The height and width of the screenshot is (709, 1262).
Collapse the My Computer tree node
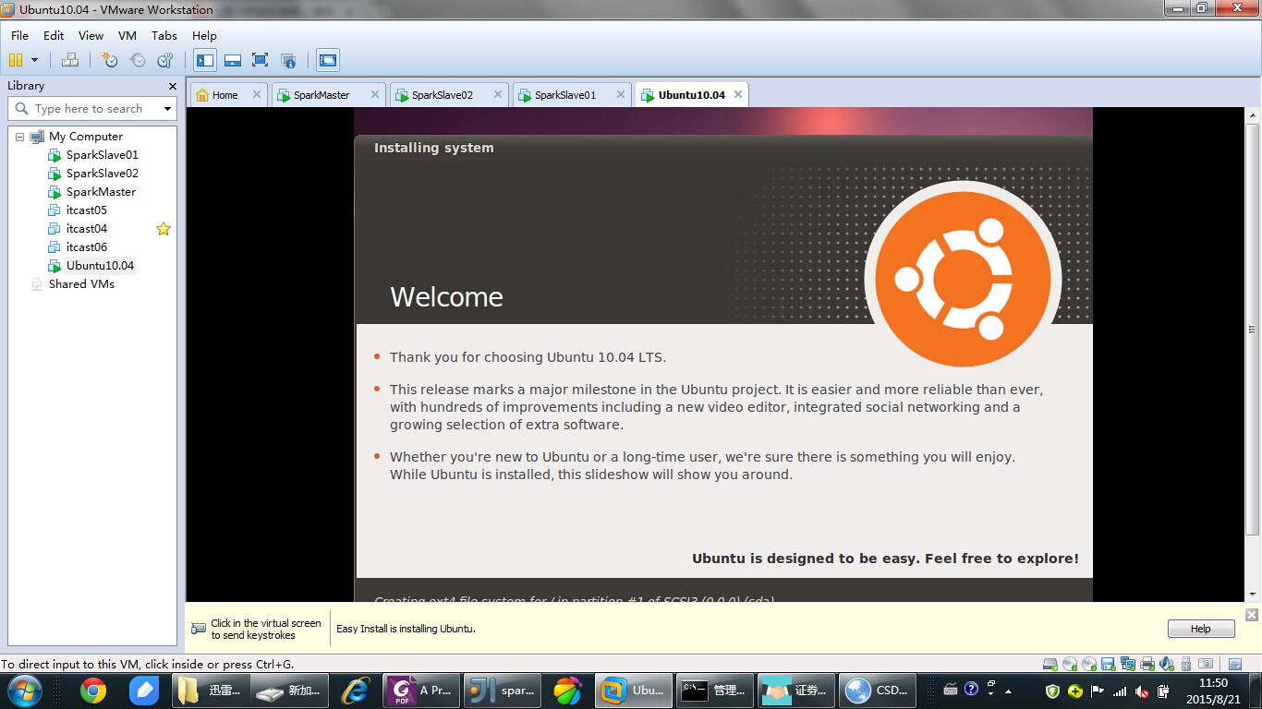click(x=19, y=137)
